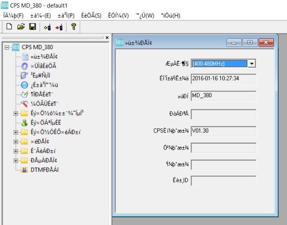Click the empty field labeled ID
The height and width of the screenshot is (225, 287).
[223, 181]
